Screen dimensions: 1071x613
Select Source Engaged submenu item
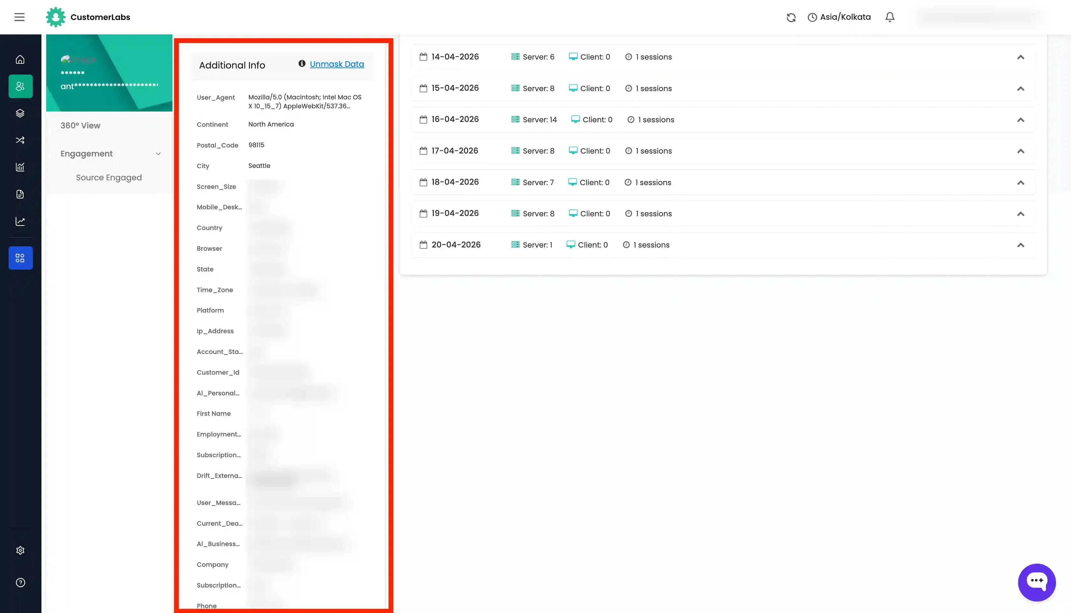click(109, 178)
